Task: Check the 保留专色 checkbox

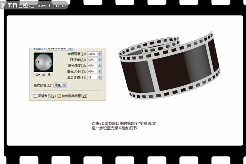Action: tap(36, 96)
